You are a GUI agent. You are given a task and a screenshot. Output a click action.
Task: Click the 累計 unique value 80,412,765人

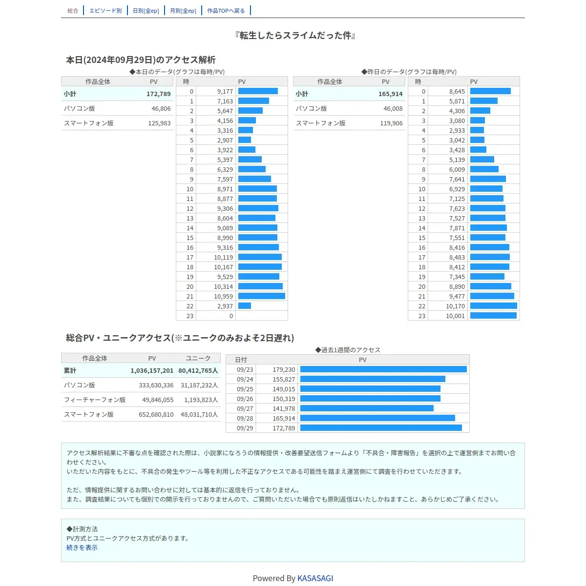198,371
